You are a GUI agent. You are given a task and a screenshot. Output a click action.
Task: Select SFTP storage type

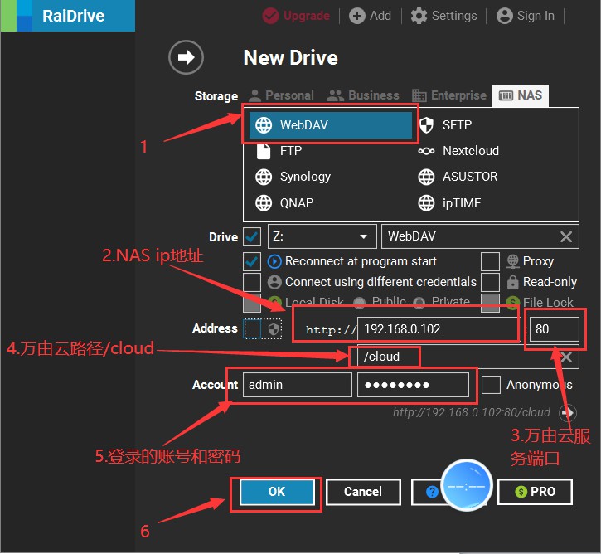[x=456, y=125]
